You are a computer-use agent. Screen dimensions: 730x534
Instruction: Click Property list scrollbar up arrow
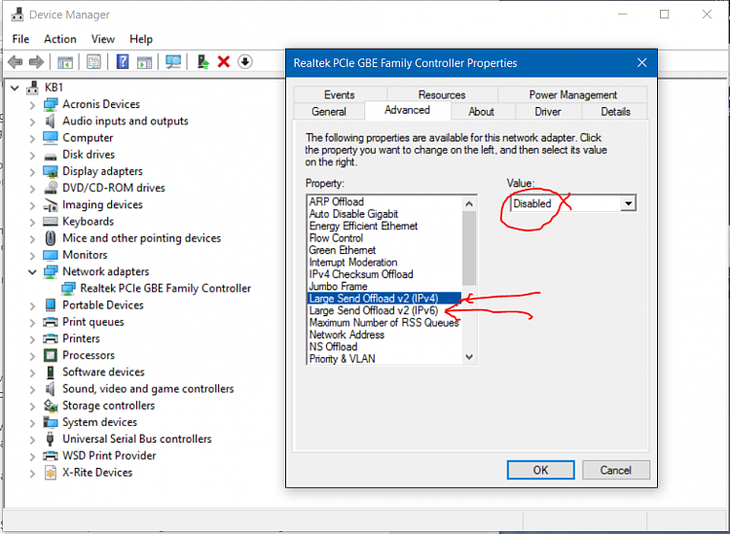[x=469, y=203]
